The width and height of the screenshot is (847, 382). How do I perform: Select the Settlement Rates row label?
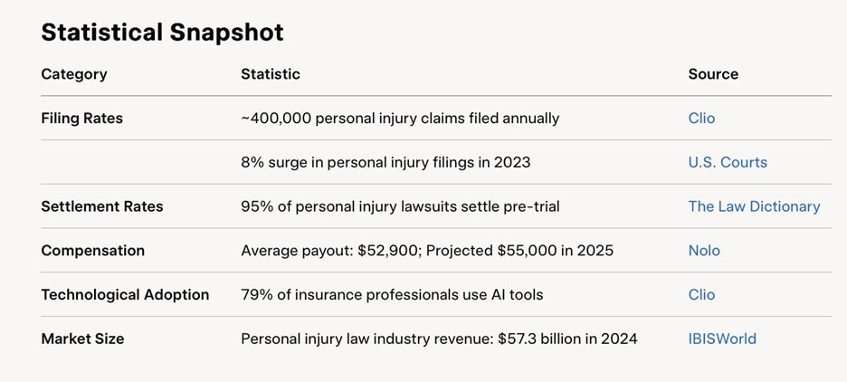click(x=102, y=206)
